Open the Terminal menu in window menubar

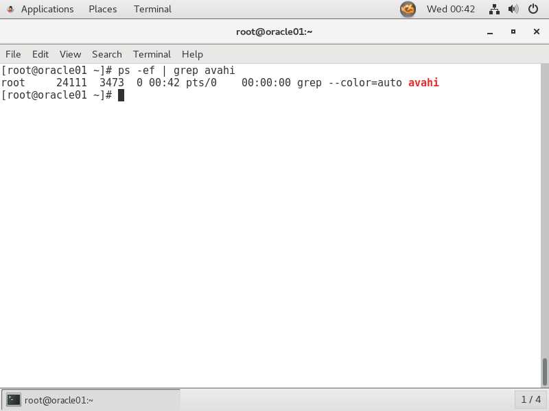[x=152, y=55]
